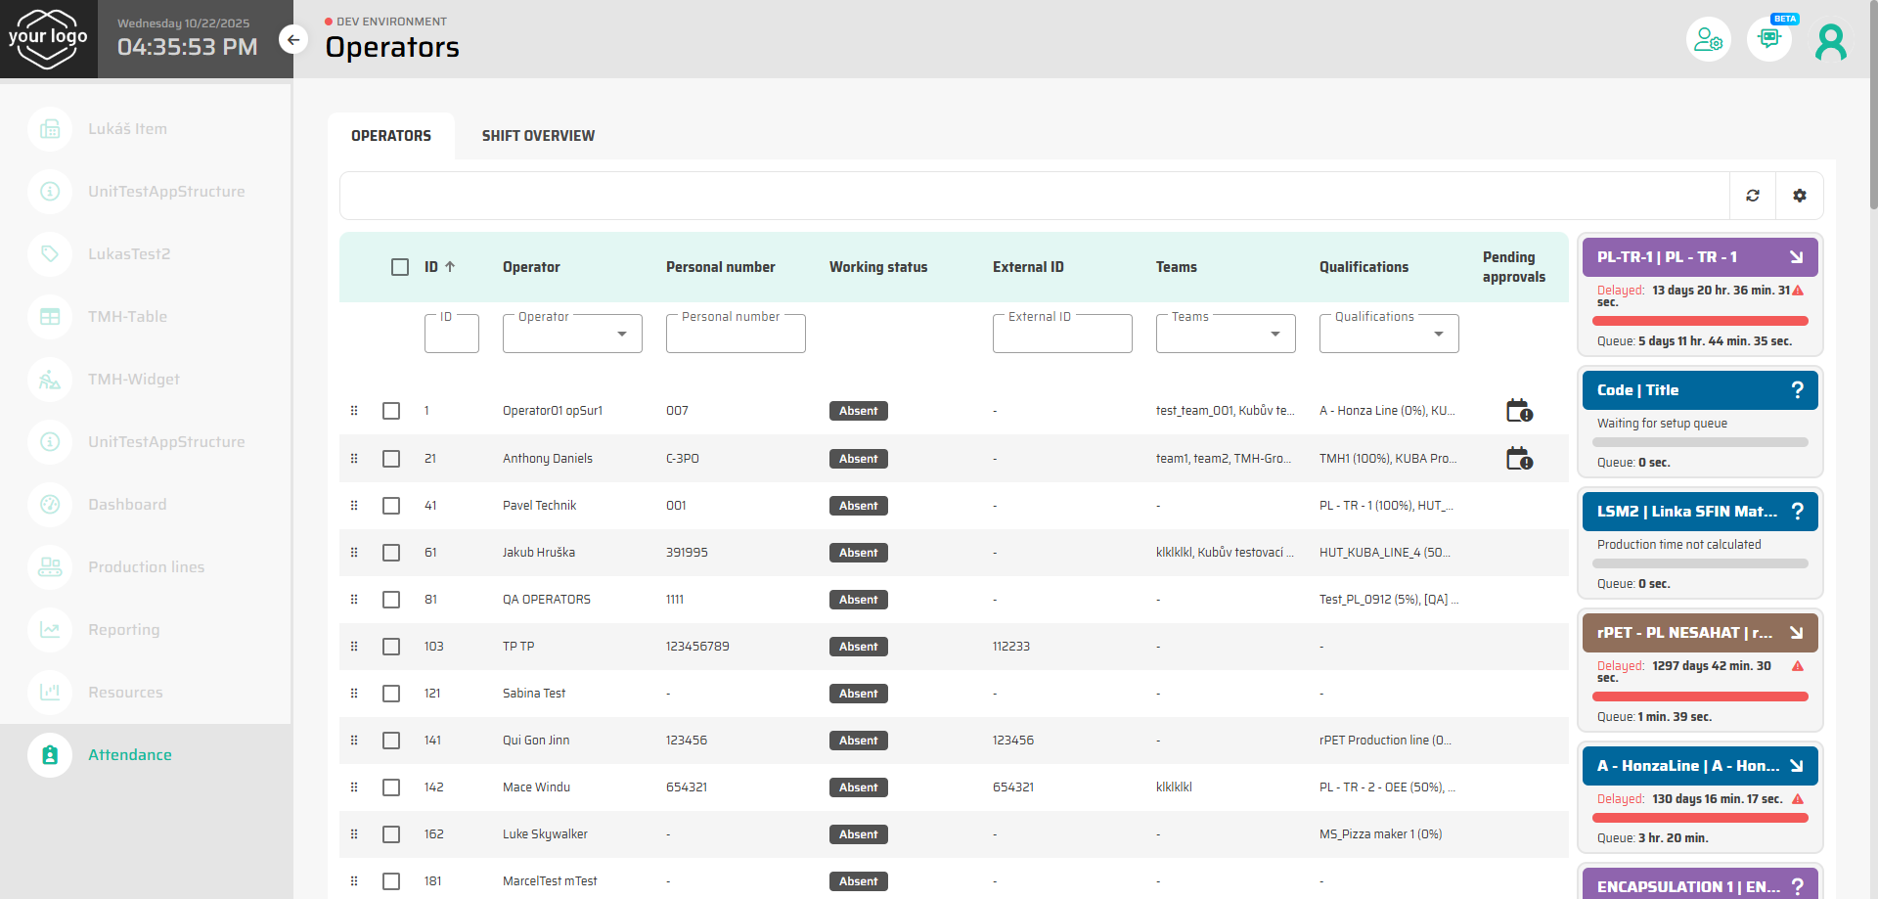Toggle the select-all checkbox in table header
Screen dimensions: 1878x899
[400, 267]
